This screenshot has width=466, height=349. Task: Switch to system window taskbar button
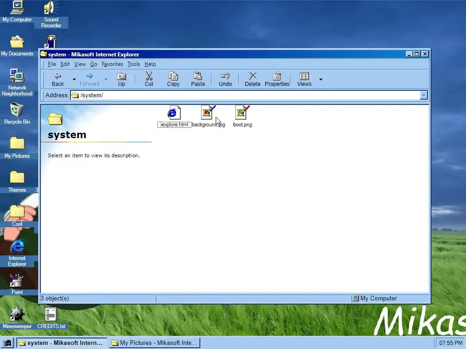tap(61, 343)
